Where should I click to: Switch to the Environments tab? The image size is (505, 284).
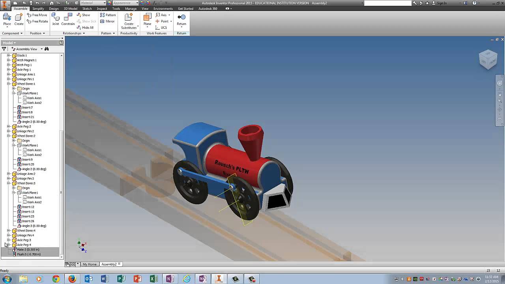163,9
